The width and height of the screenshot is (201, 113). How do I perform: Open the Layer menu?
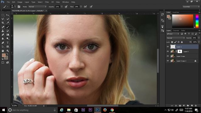pyautogui.click(x=27, y=2)
